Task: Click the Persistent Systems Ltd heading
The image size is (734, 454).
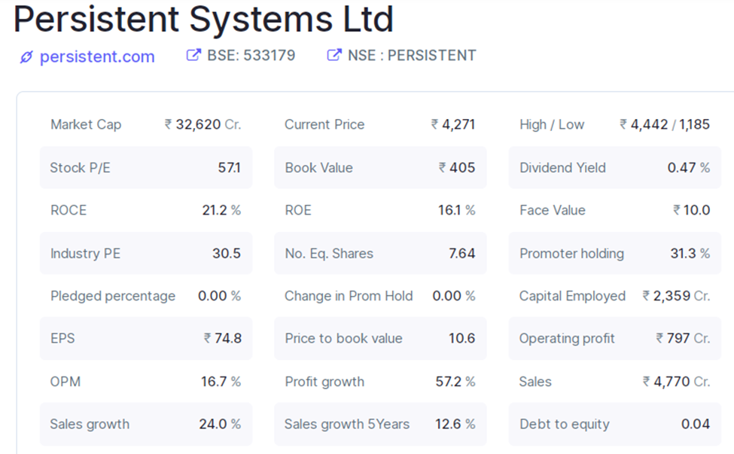Action: tap(203, 19)
